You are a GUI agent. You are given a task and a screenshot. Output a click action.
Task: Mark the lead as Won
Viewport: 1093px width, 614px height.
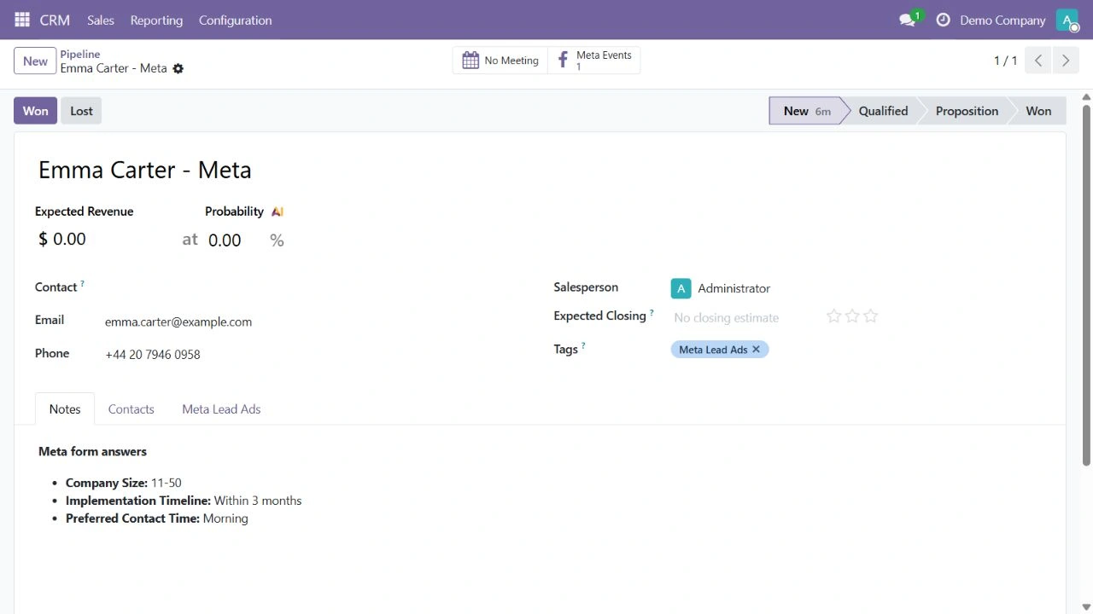35,111
